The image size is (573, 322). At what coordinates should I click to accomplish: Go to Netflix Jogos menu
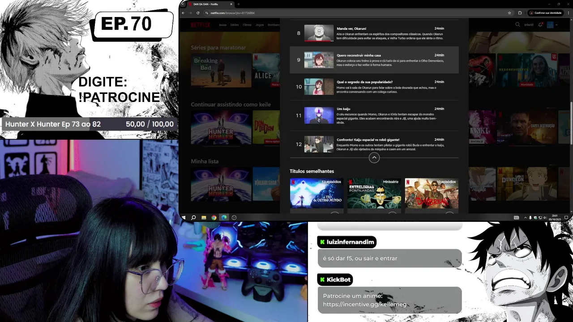point(260,25)
